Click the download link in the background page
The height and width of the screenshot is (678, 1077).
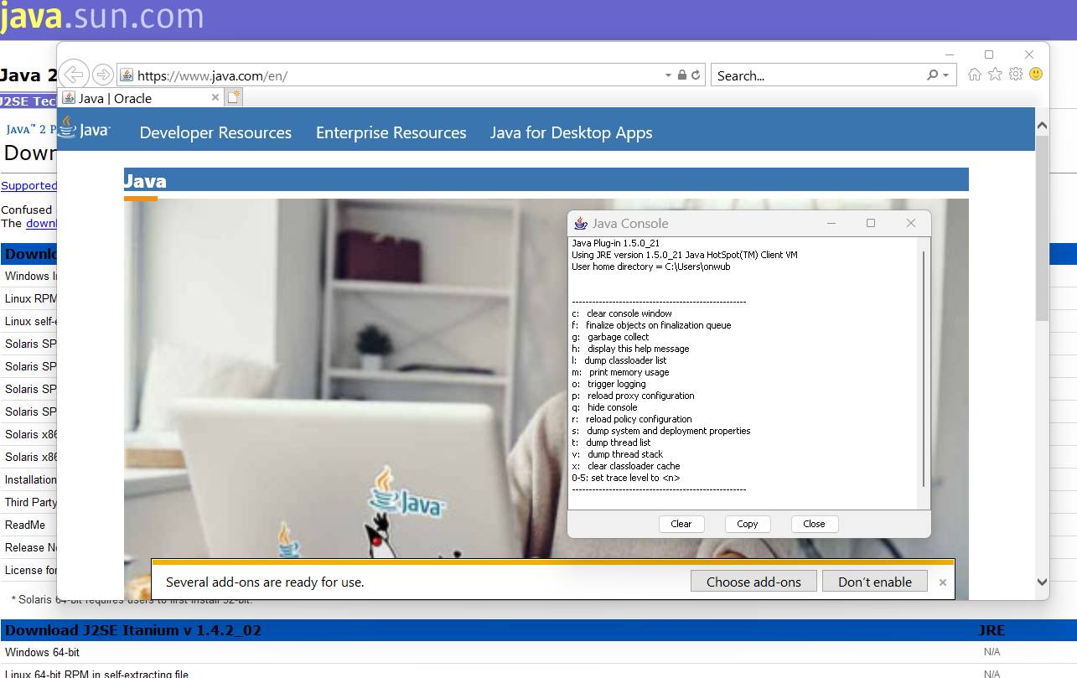point(41,224)
